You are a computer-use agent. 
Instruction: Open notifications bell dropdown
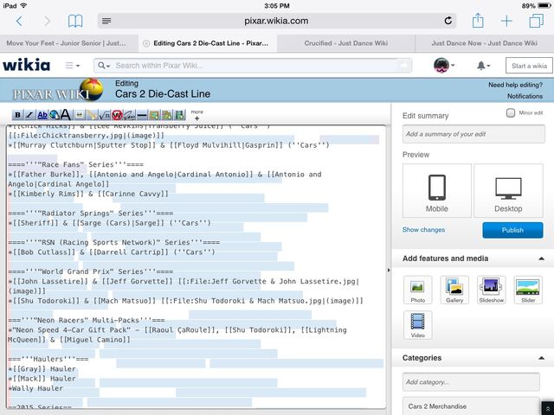(483, 66)
